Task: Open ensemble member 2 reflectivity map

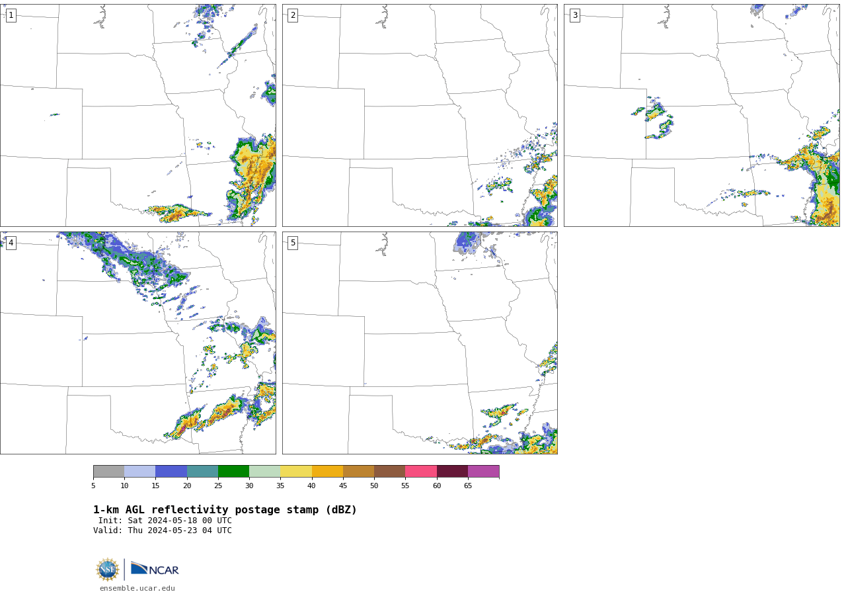Action: 420,115
